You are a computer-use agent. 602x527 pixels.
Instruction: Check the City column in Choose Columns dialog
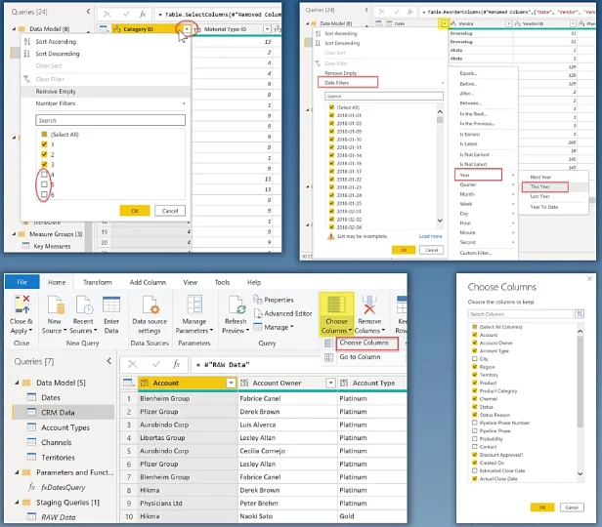(475, 359)
